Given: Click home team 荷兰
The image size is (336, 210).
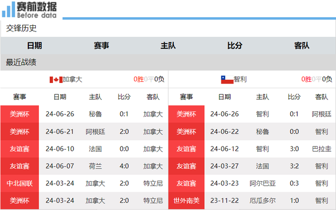Looking at the screenshot, I should [x=96, y=166].
